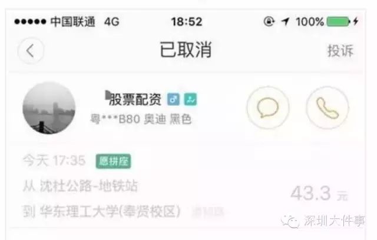Tap the signal strength dots
The width and height of the screenshot is (377, 240).
pyautogui.click(x=30, y=22)
